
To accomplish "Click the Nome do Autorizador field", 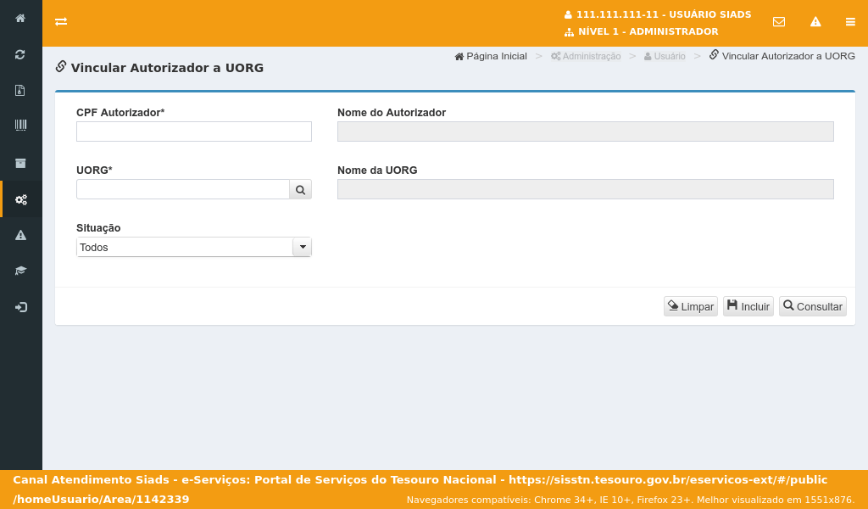I will point(586,131).
